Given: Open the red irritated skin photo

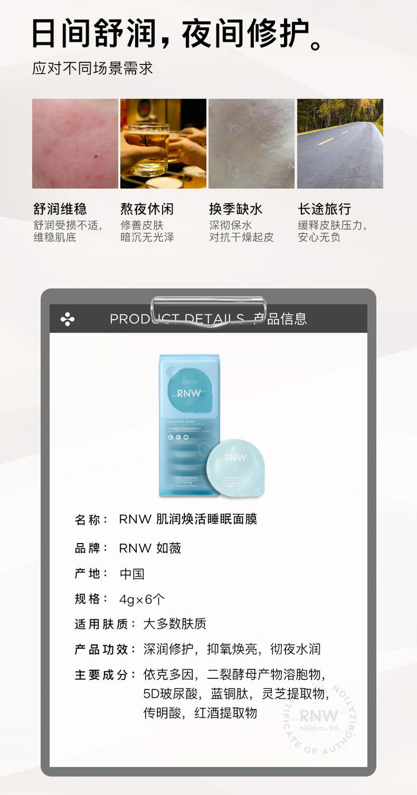Looking at the screenshot, I should [75, 144].
